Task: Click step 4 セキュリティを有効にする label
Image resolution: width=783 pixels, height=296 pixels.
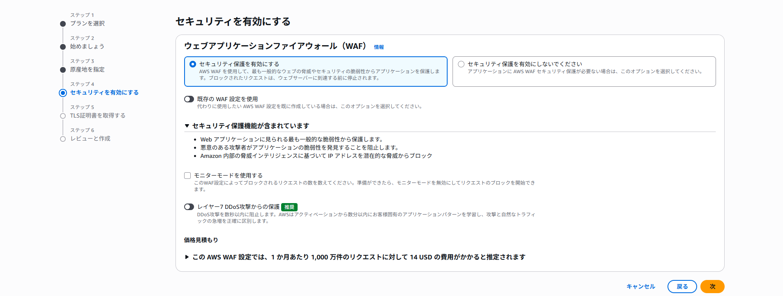Action: pos(104,92)
